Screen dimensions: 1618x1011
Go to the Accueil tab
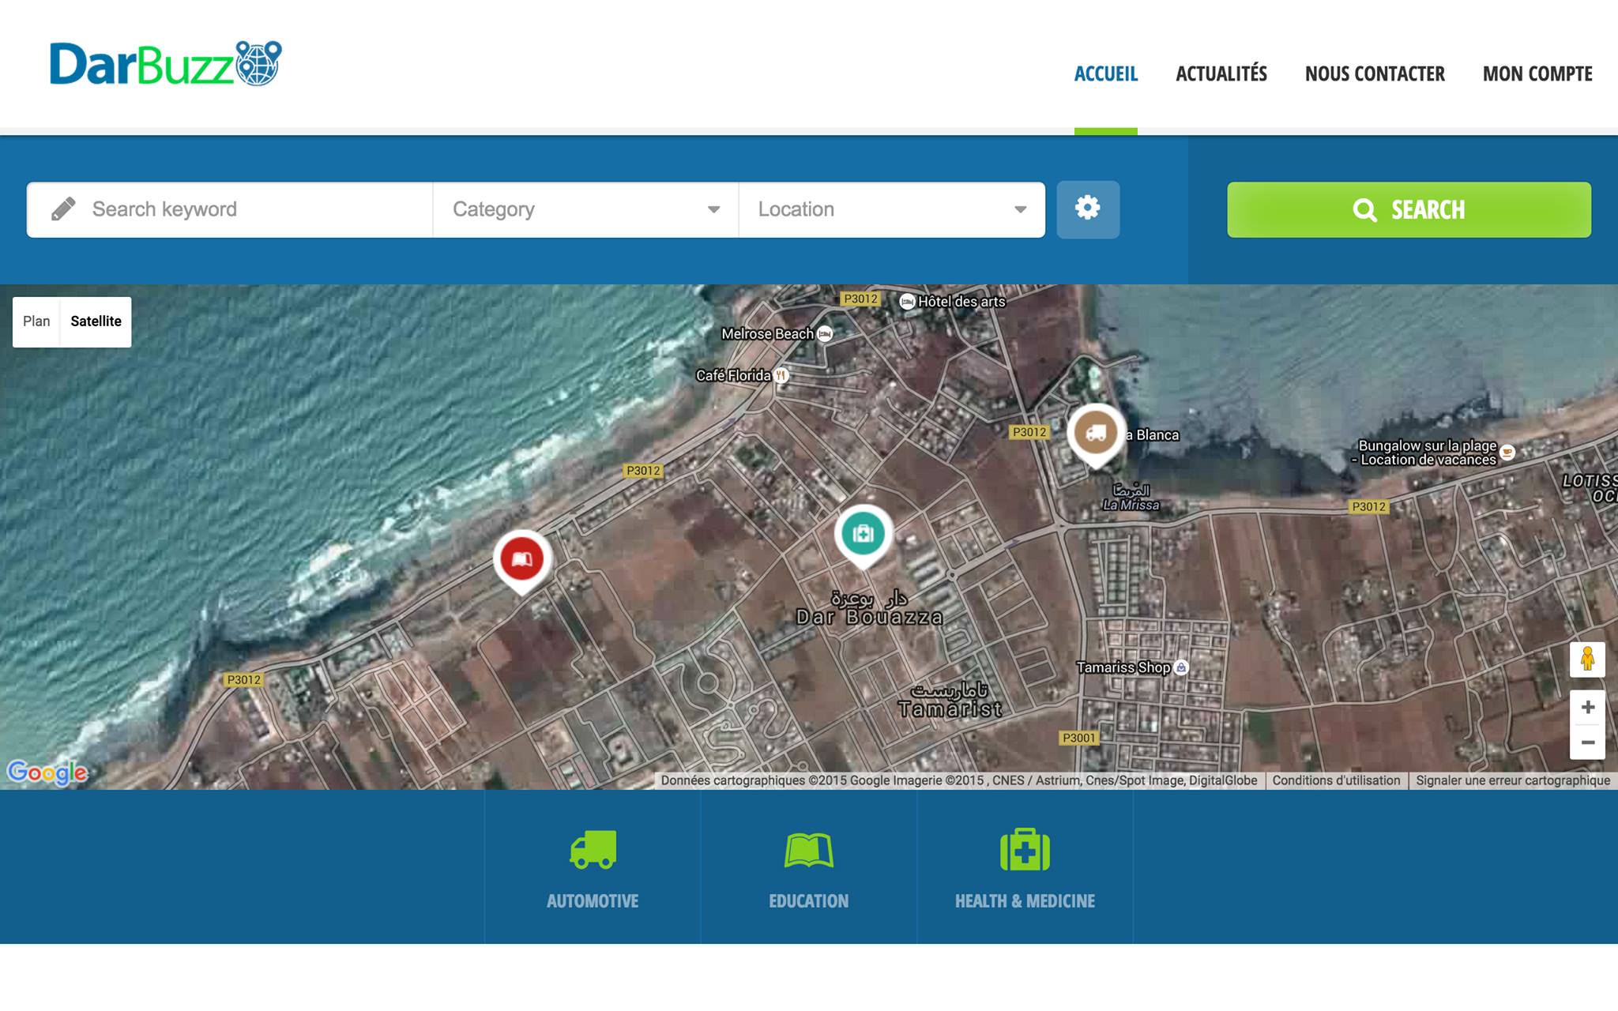click(x=1106, y=74)
